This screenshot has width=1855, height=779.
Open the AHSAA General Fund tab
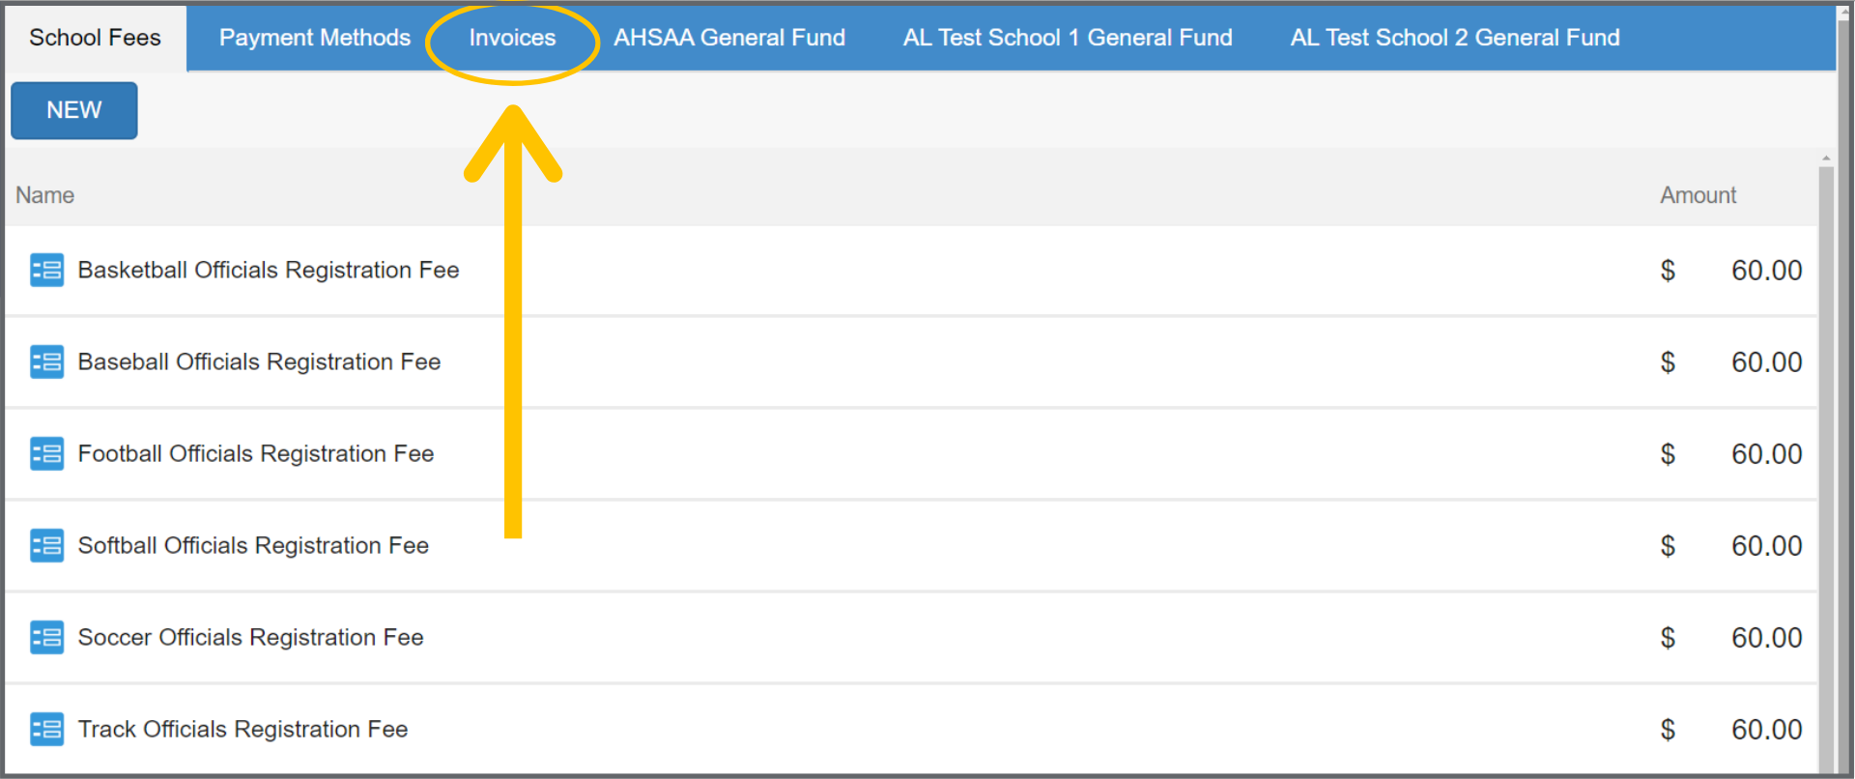coord(729,38)
